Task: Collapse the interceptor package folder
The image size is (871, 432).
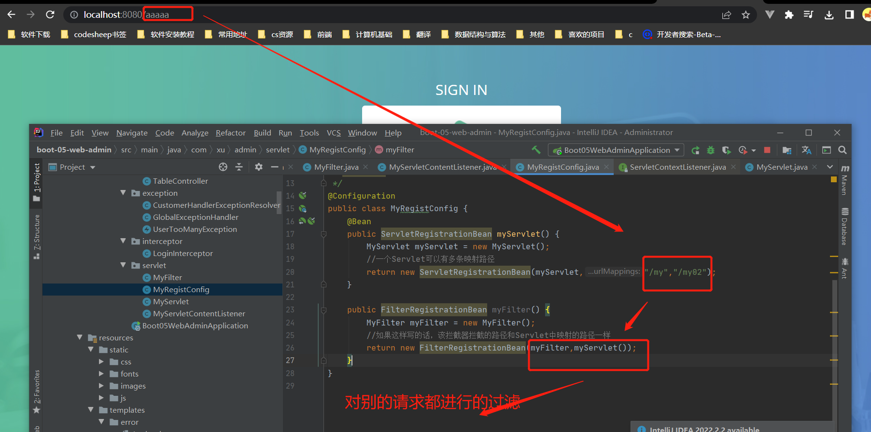Action: pyautogui.click(x=123, y=241)
